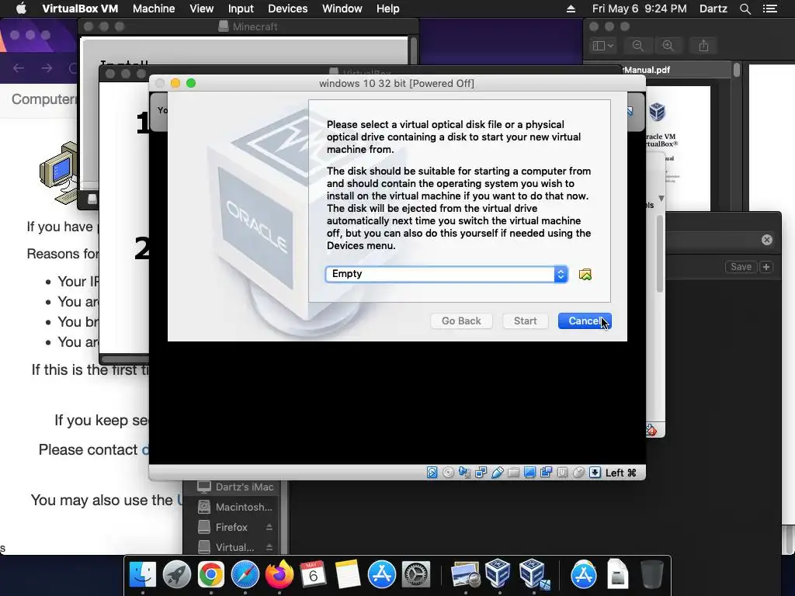Open the Devices menu

pyautogui.click(x=287, y=9)
